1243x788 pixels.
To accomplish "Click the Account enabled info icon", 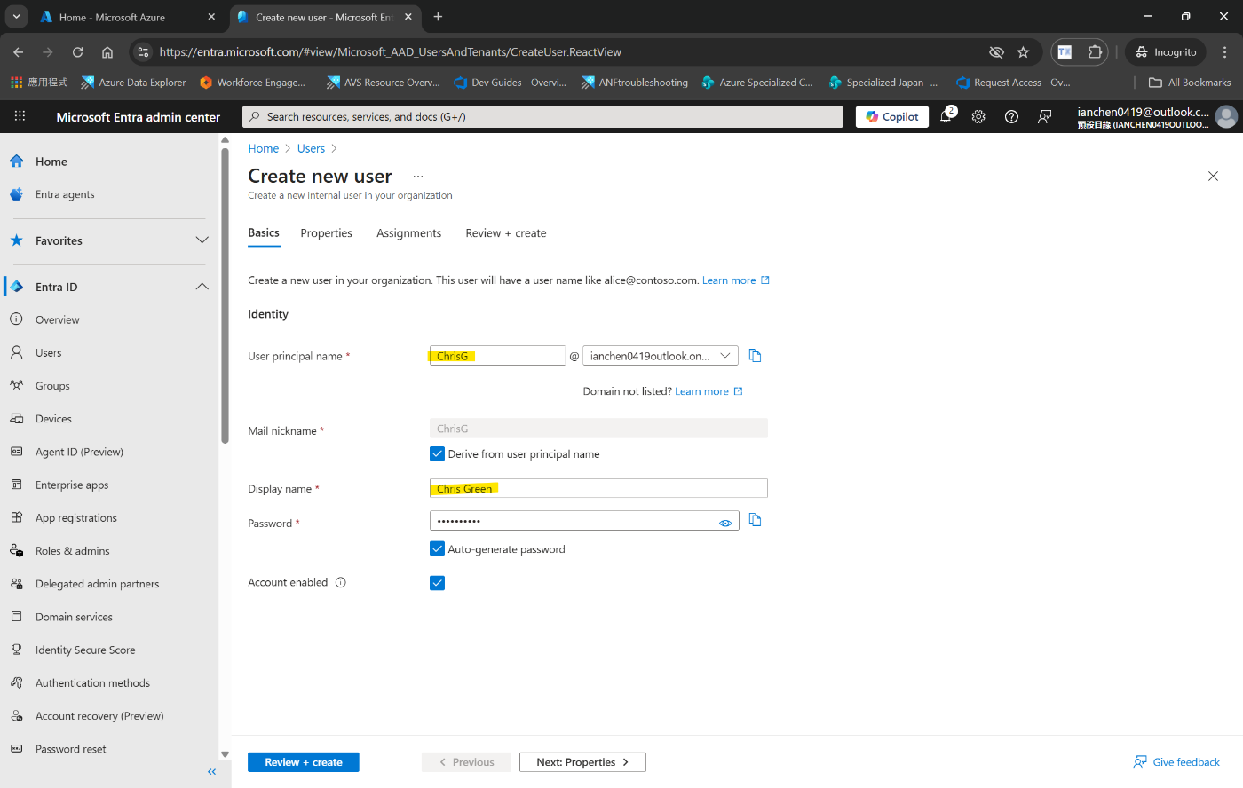I will coord(340,582).
